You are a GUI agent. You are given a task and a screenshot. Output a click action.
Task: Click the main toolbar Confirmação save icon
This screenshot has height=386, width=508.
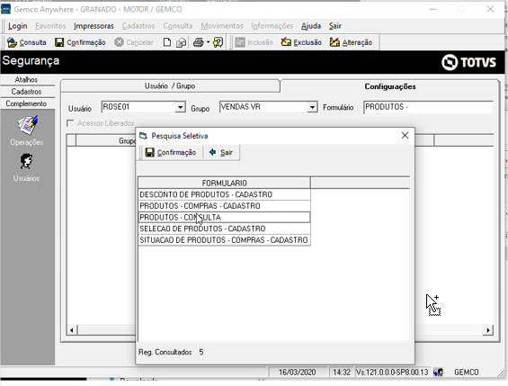(59, 42)
